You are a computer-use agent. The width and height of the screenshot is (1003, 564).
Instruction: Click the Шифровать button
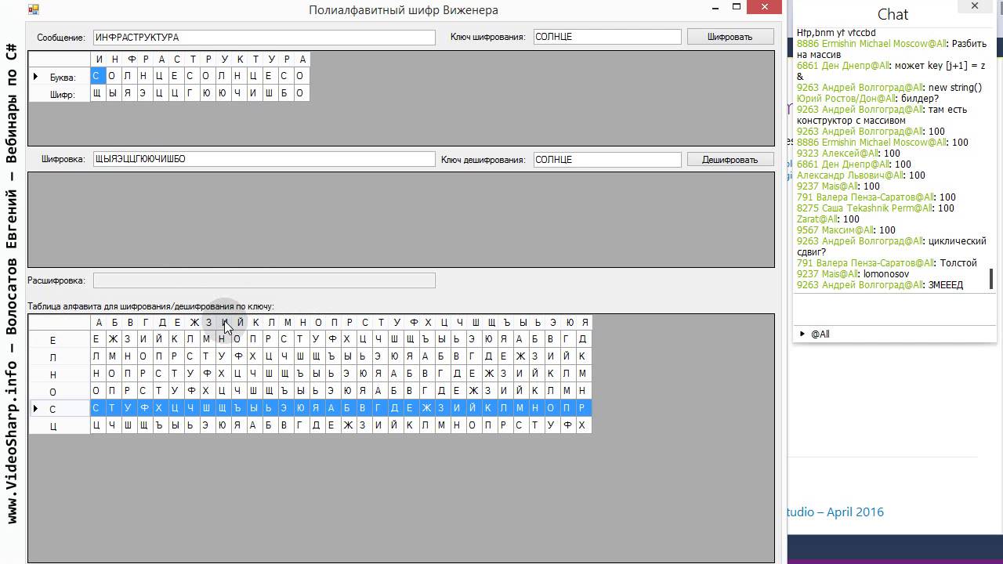tap(730, 37)
